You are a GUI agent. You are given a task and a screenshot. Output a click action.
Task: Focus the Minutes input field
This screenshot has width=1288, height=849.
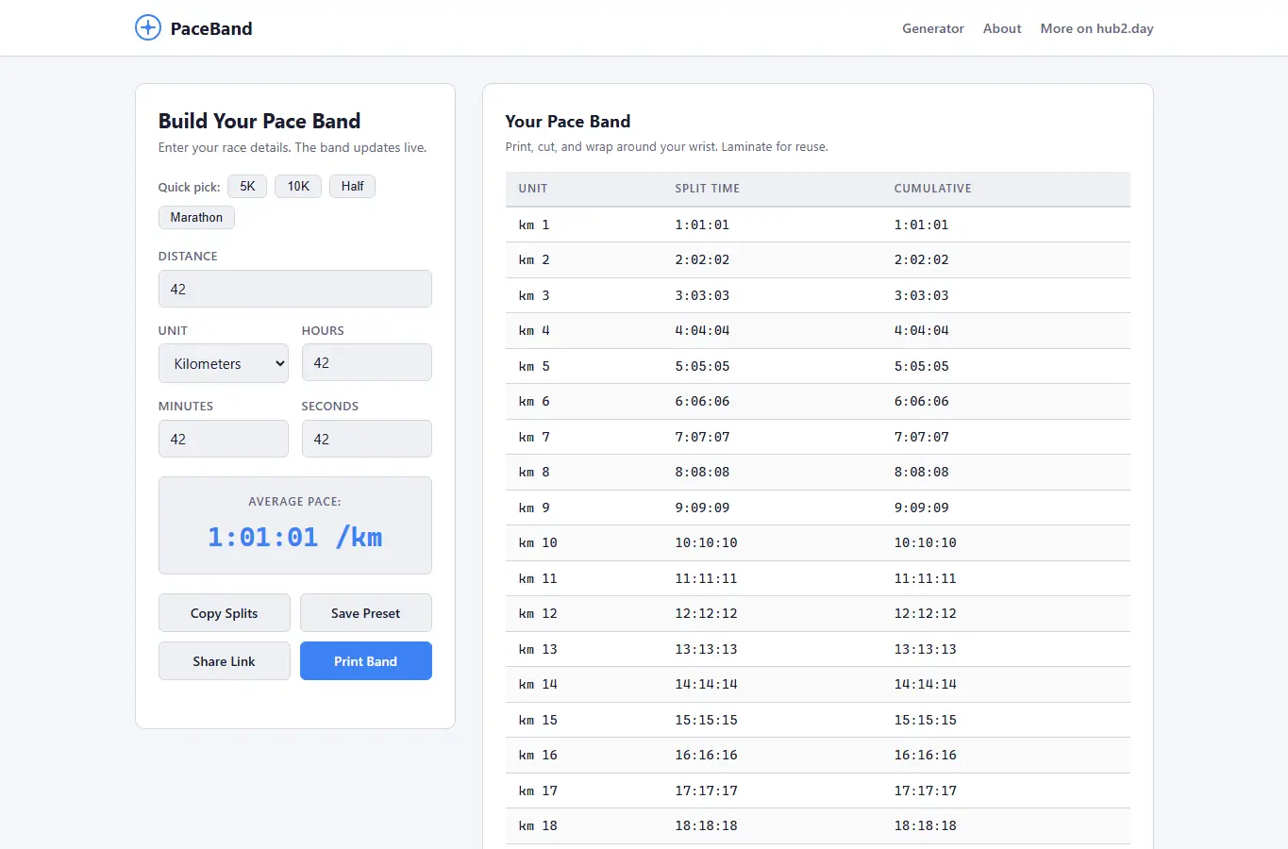click(224, 439)
